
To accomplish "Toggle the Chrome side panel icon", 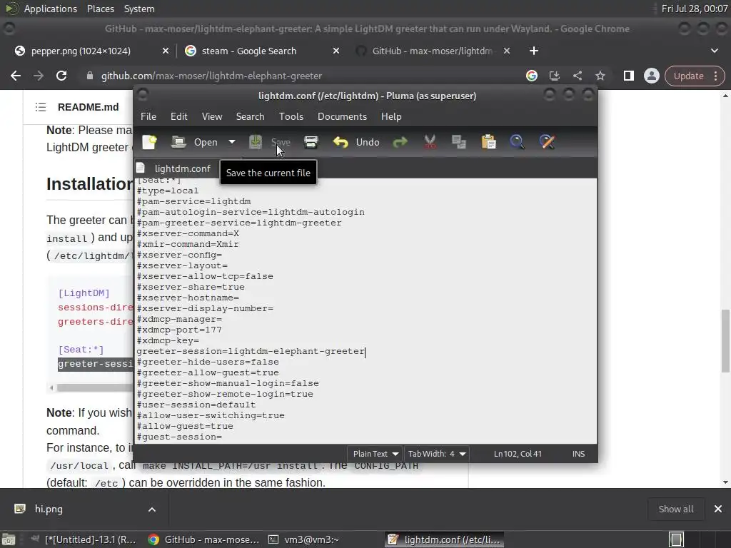I will pos(628,76).
